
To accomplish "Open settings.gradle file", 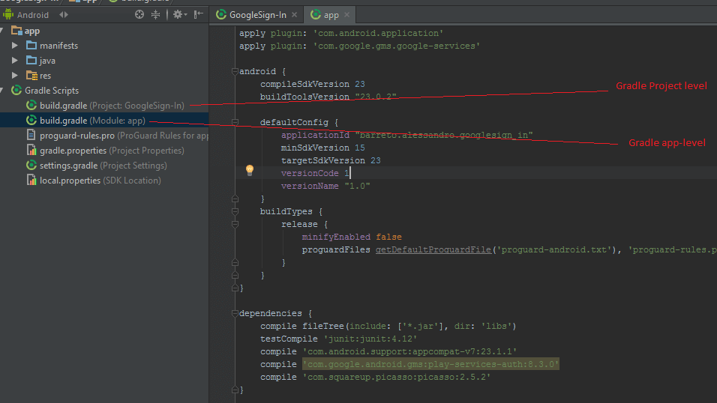I will [x=103, y=166].
